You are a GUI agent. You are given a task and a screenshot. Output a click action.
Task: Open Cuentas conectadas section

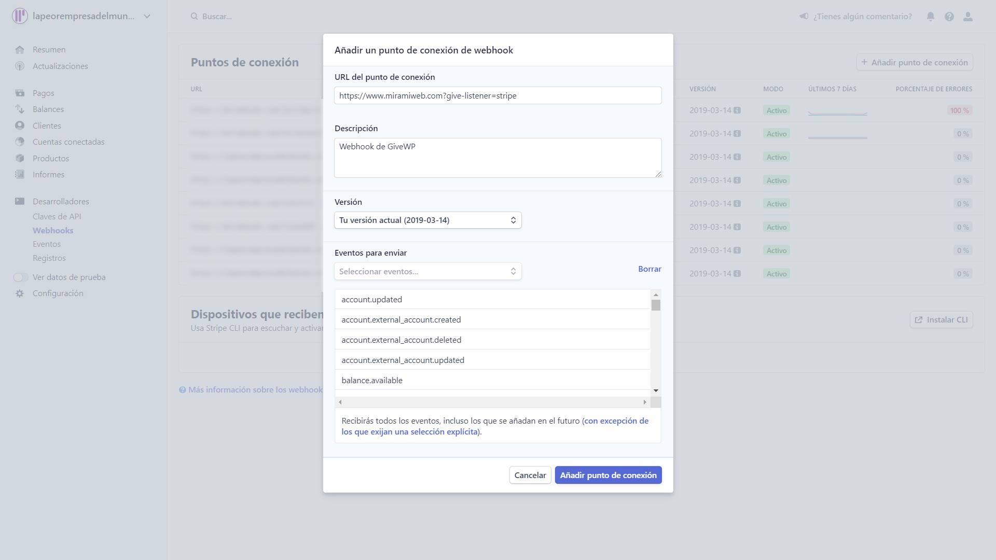pyautogui.click(x=68, y=142)
